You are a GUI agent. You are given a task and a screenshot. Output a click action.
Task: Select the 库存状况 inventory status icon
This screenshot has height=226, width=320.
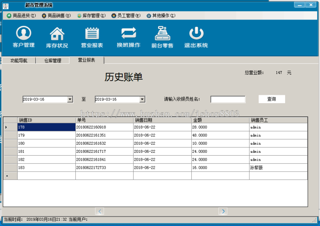[x=57, y=36]
